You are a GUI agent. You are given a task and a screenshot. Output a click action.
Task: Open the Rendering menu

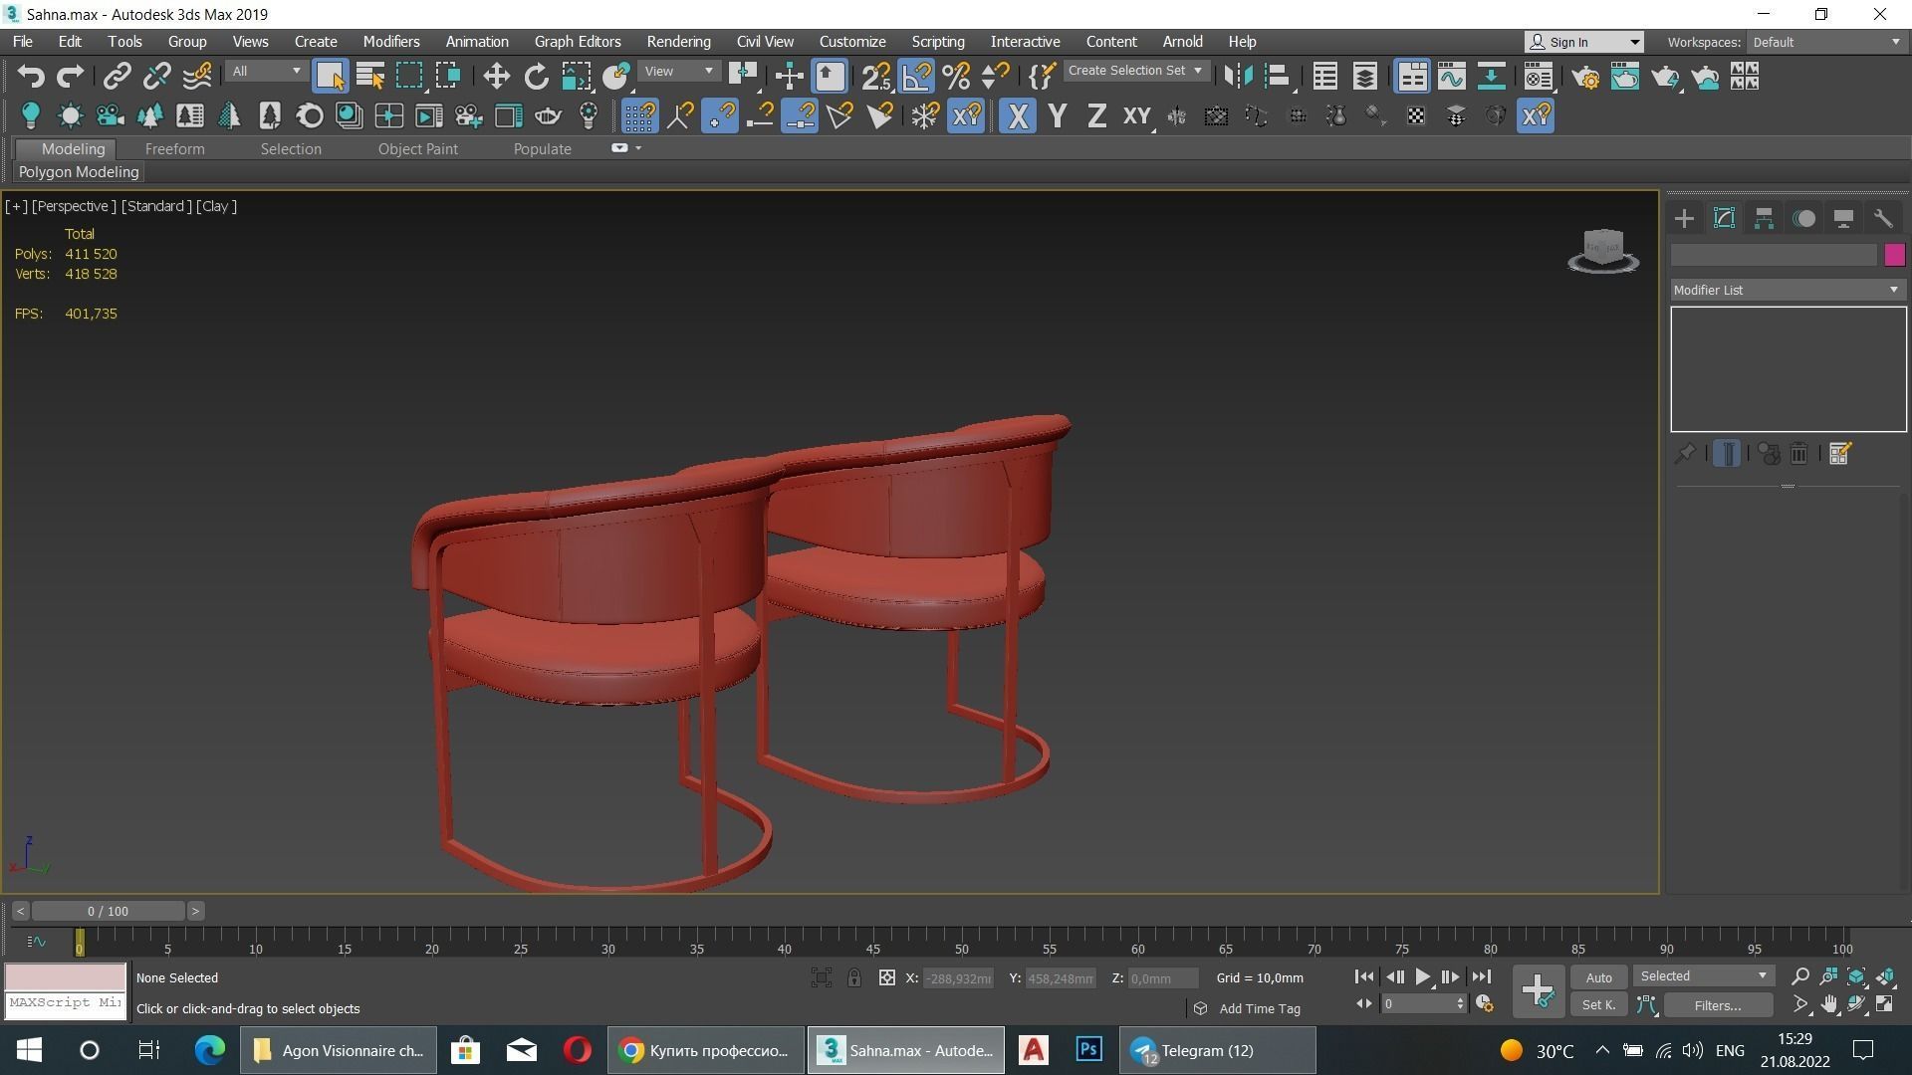pyautogui.click(x=678, y=42)
